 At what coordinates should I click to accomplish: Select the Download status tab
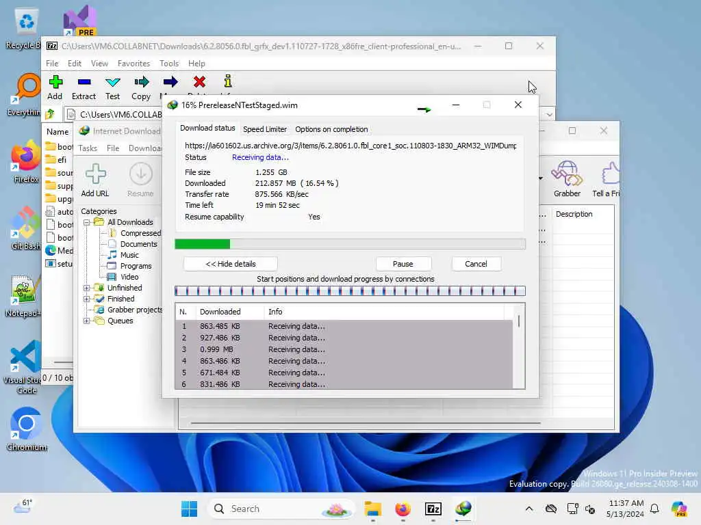coord(207,128)
